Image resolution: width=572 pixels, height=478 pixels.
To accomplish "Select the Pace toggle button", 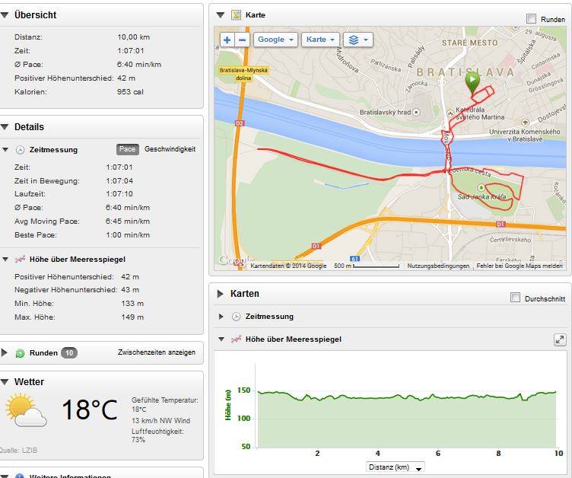I will click(127, 150).
